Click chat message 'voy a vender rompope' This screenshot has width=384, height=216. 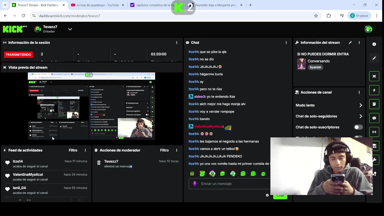tap(217, 112)
